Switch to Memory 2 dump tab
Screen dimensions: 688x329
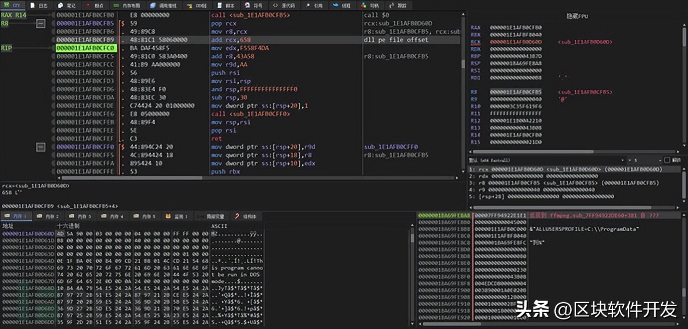tap(50, 216)
